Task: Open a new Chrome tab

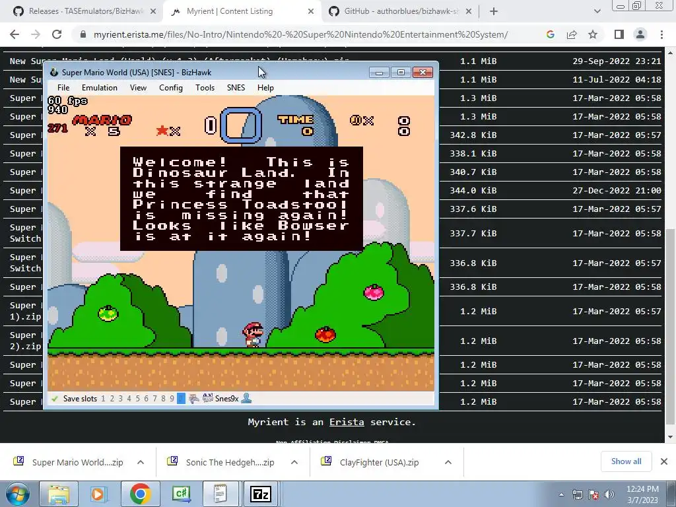Action: pos(494,12)
